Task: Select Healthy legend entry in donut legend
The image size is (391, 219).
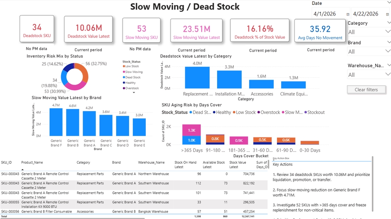Action: pyautogui.click(x=129, y=82)
